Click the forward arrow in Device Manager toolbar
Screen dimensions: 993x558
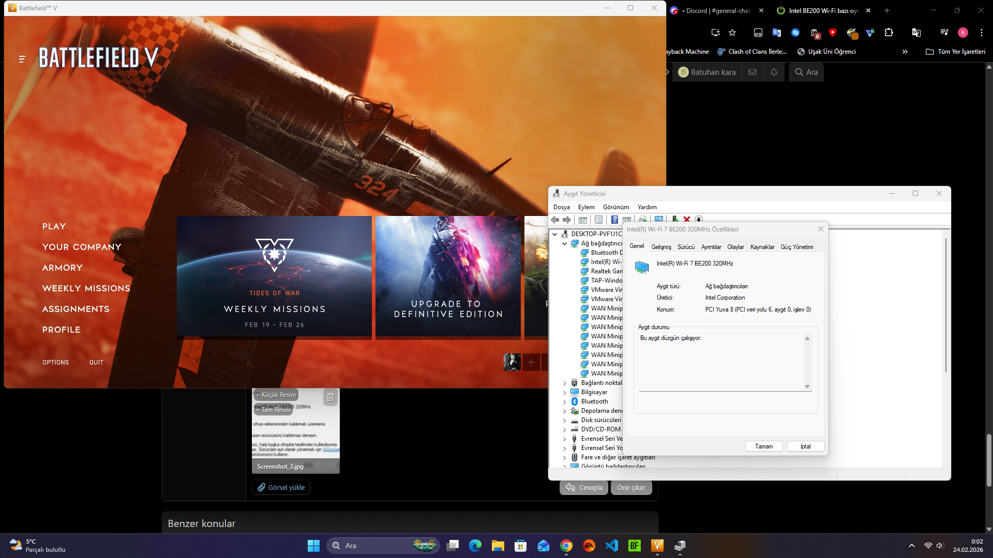[x=567, y=220]
